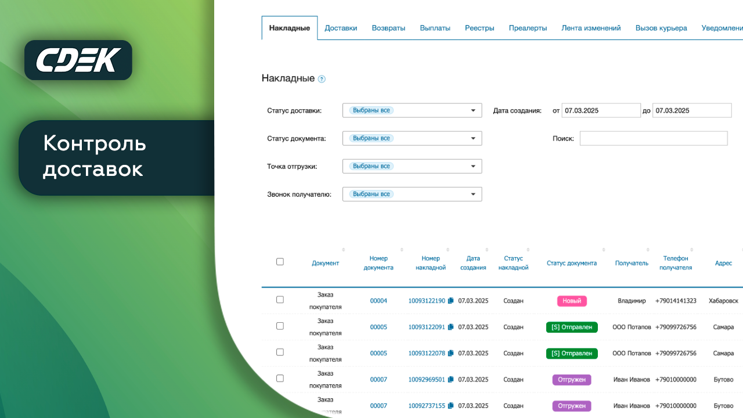The height and width of the screenshot is (418, 743).
Task: Click the Новый status badge
Action: point(572,301)
